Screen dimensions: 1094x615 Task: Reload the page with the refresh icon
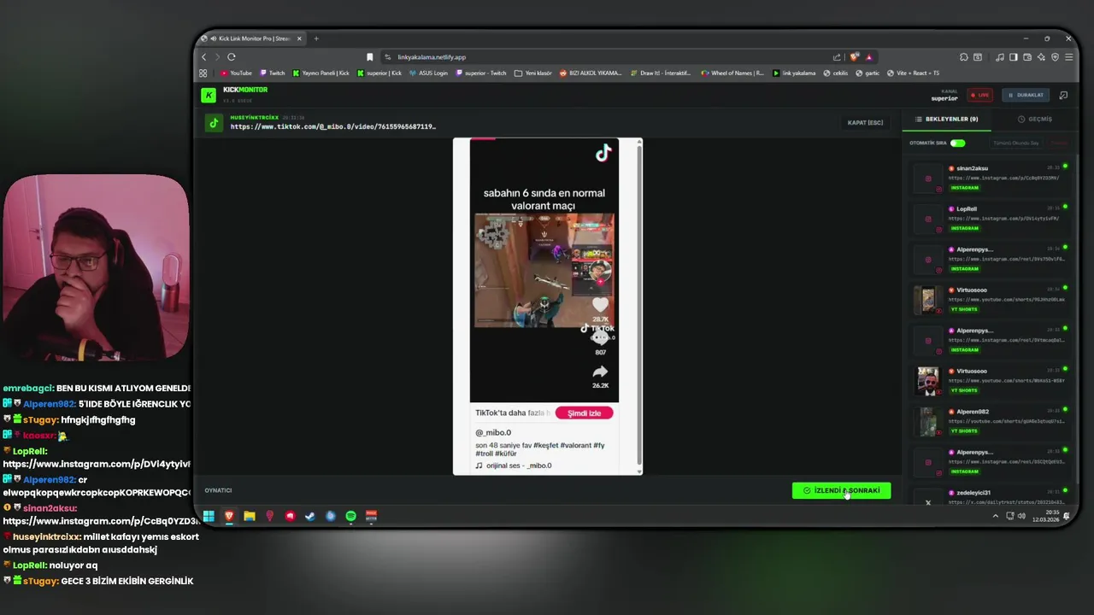(231, 57)
